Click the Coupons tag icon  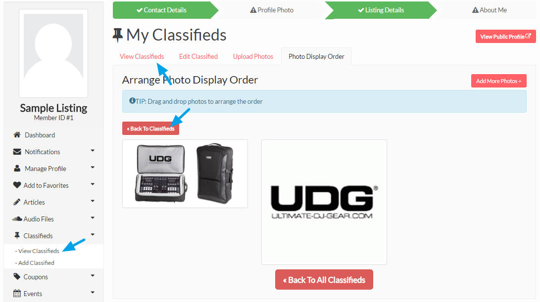point(17,277)
